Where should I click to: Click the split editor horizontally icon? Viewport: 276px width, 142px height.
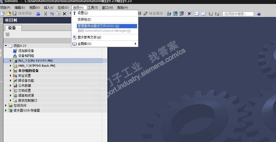(197, 14)
